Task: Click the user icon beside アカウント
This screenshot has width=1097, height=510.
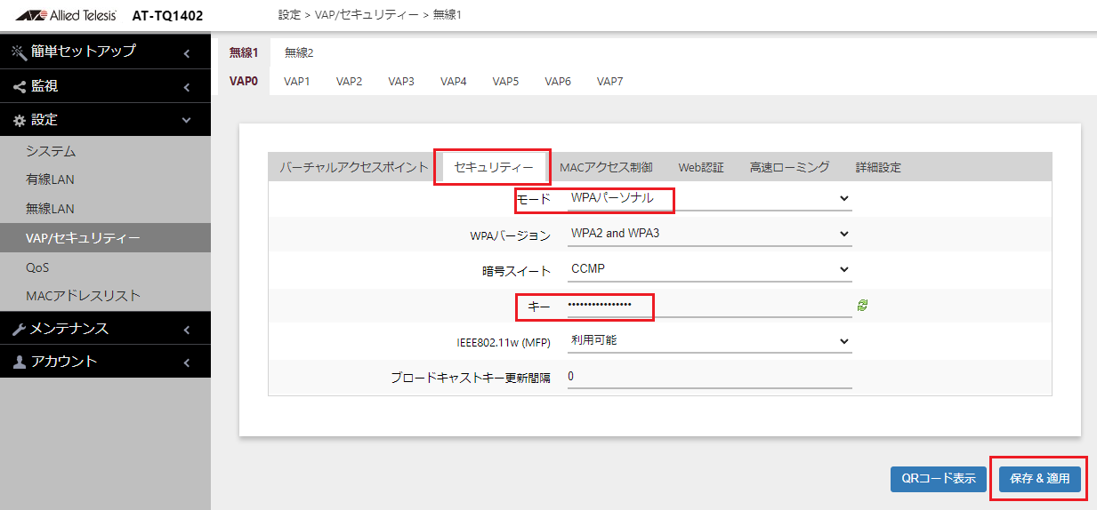Action: tap(19, 363)
